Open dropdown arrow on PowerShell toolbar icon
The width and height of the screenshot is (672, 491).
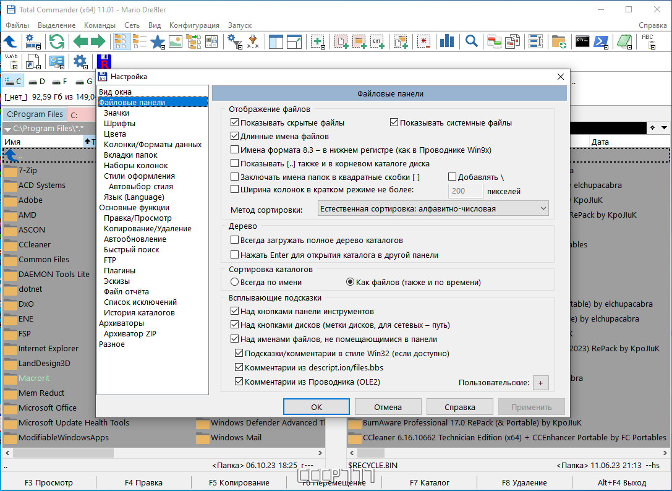coord(606,47)
